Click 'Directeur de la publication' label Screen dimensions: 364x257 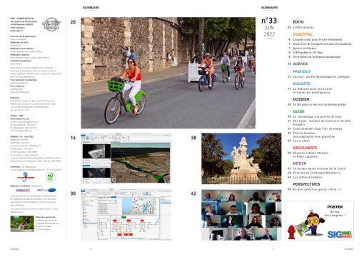click(x=23, y=36)
